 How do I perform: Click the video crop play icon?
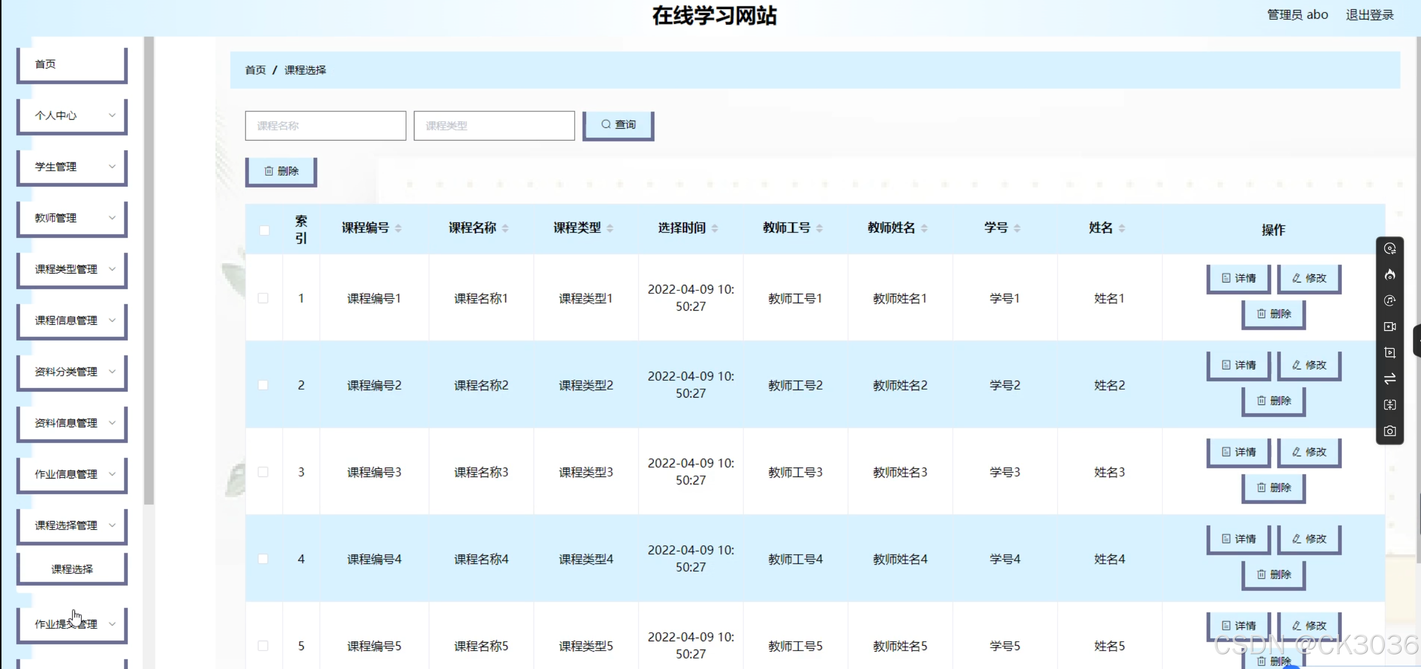point(1390,352)
